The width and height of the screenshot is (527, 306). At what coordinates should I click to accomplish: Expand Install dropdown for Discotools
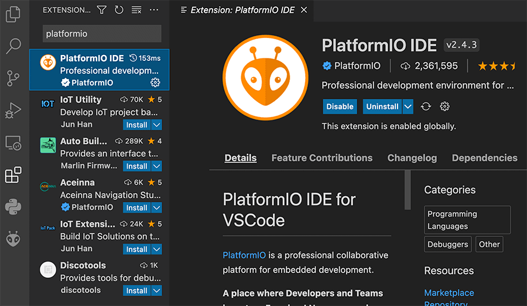(x=156, y=291)
